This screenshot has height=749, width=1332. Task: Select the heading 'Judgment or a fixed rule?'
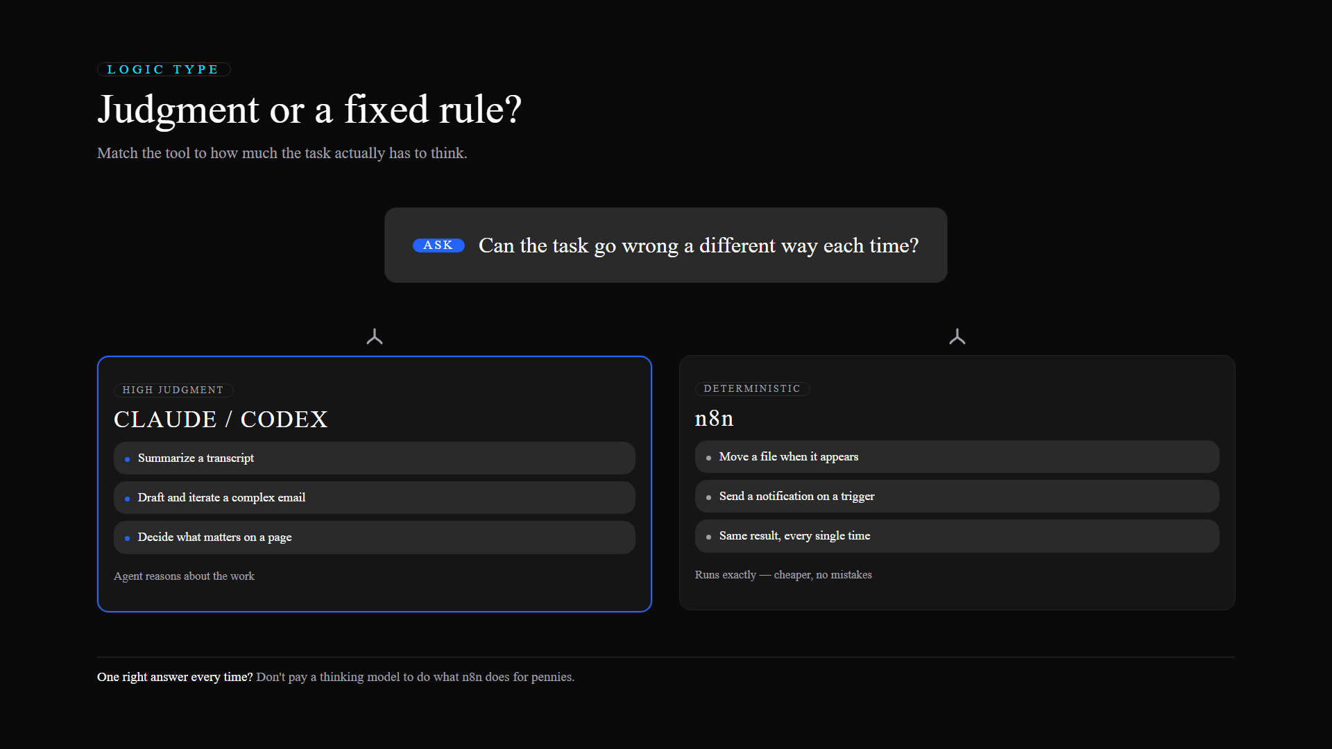tap(309, 110)
